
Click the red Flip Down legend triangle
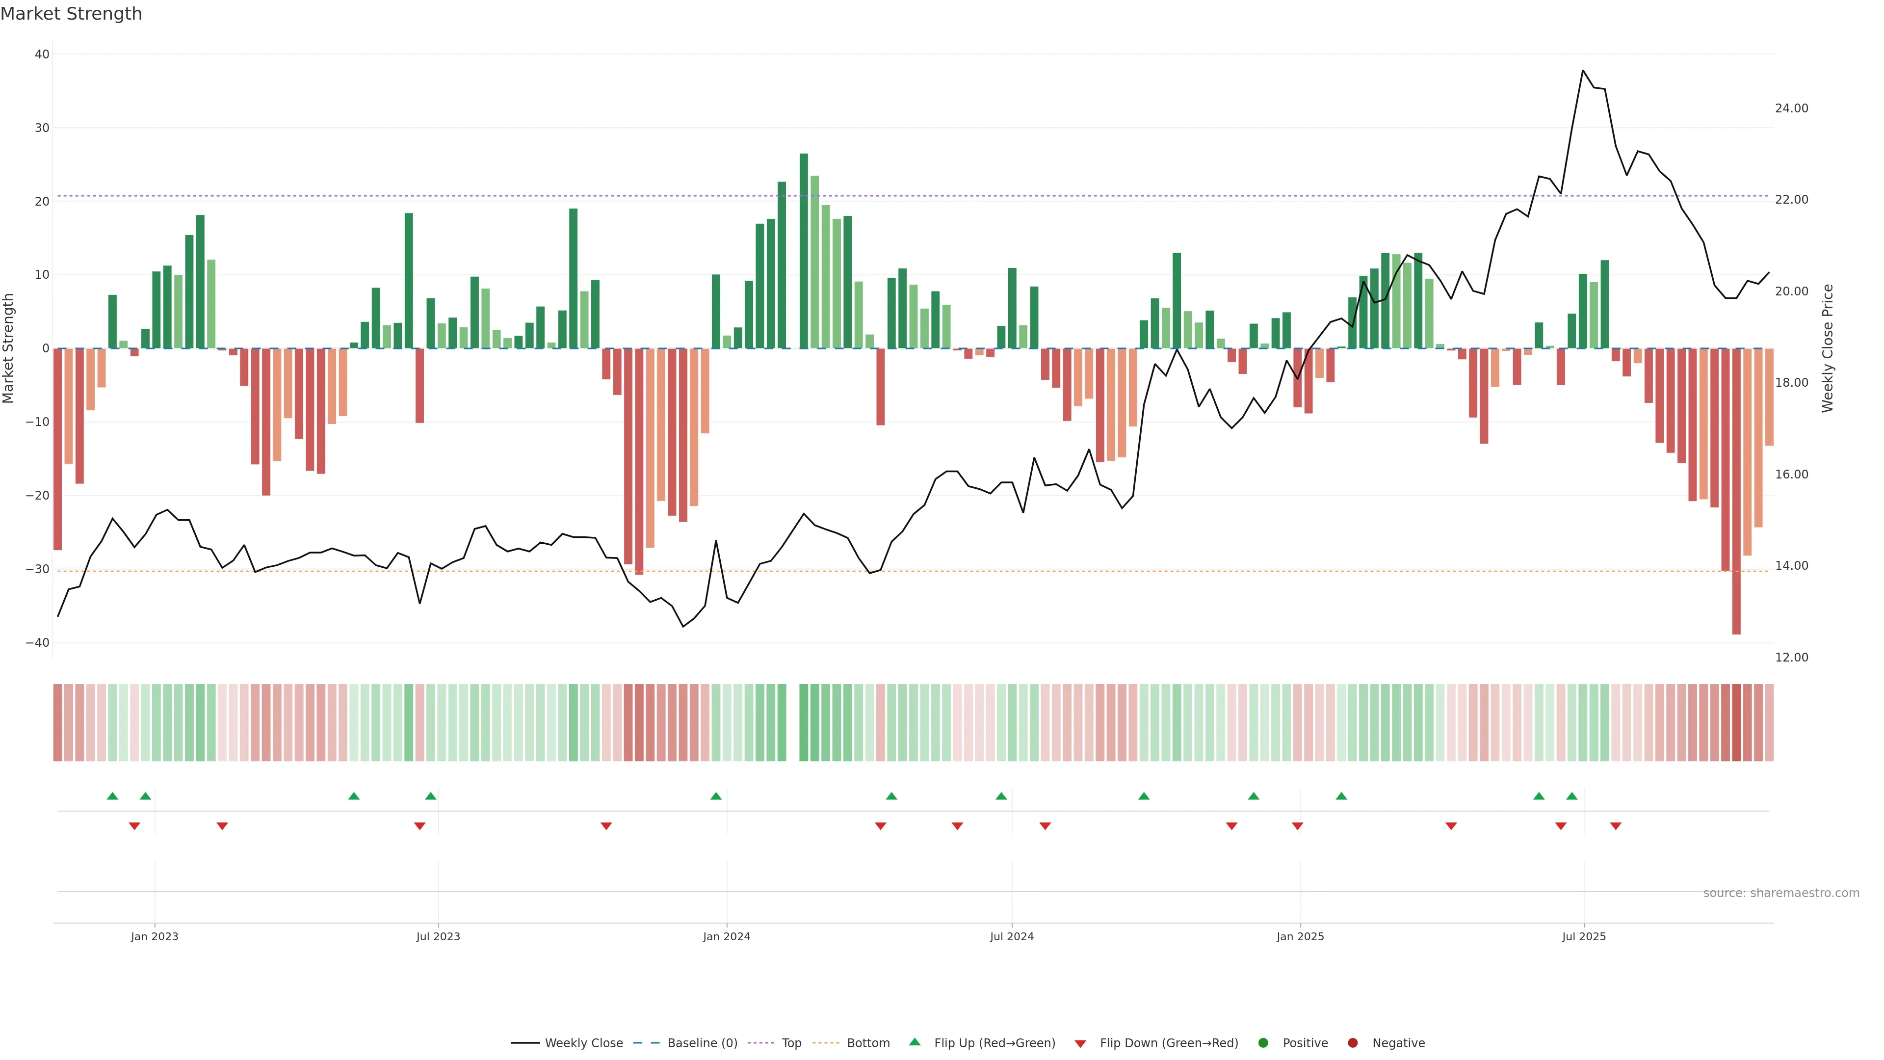[x=1080, y=1044]
